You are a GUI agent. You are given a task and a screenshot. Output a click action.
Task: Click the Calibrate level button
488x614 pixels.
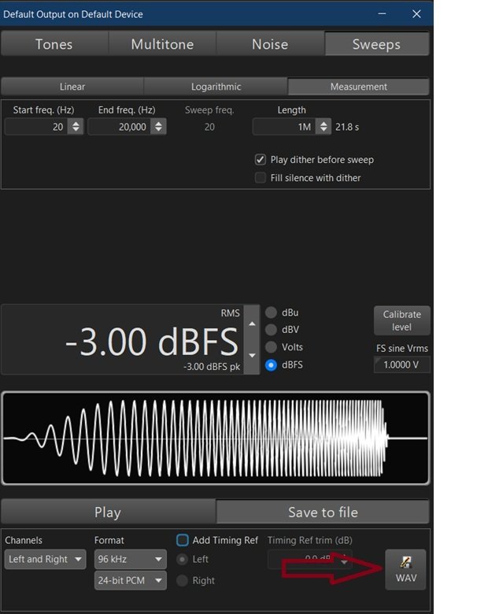pos(401,320)
